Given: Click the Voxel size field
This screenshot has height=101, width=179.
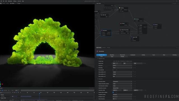Looking at the screenshot, I should (x=122, y=65).
